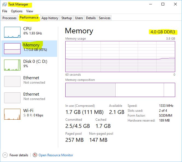Click the Memory usage graph area
Screen dimensions: 182x162
pyautogui.click(x=120, y=57)
